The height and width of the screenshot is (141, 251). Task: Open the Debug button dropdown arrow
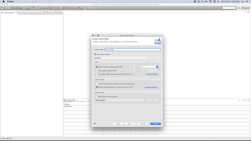tap(14, 8)
